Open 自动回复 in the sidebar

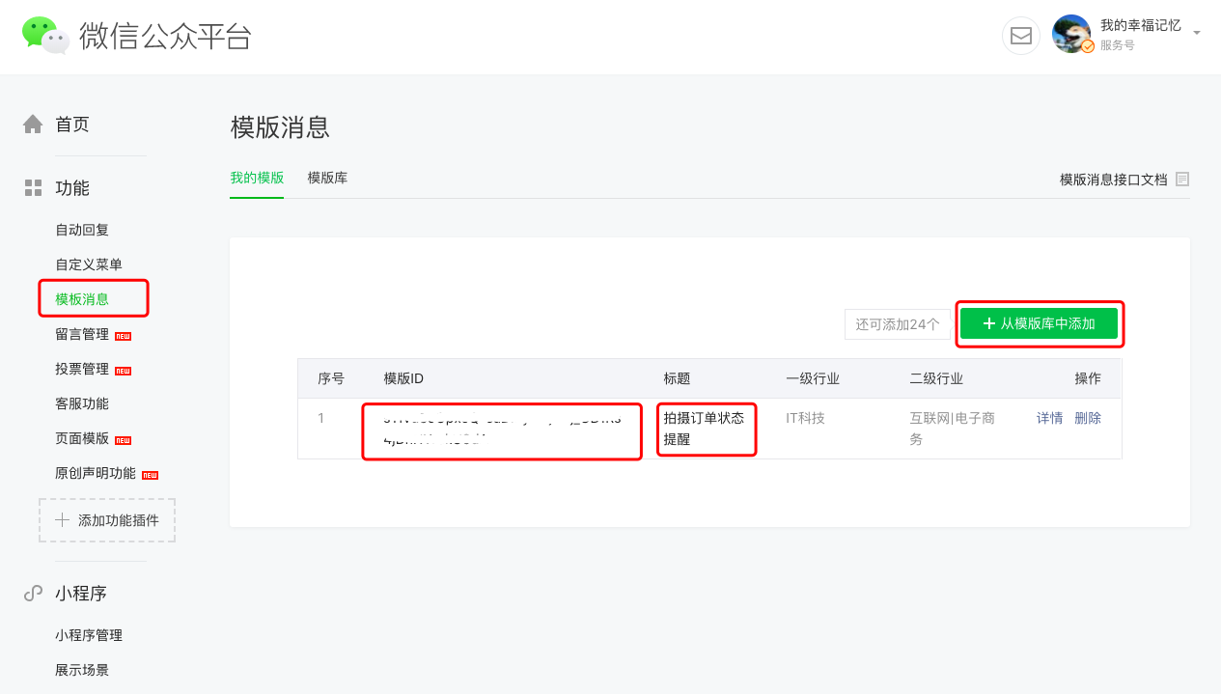point(83,229)
